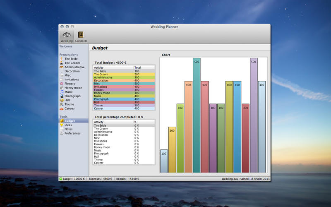Click the Remain : +5500 € status text

tap(128, 179)
